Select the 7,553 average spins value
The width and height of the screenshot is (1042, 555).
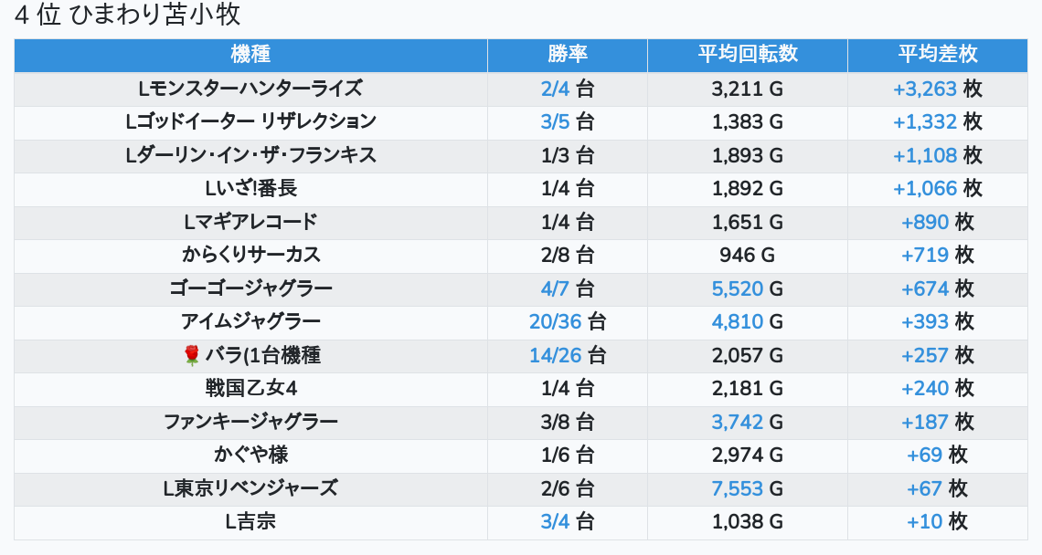[737, 488]
